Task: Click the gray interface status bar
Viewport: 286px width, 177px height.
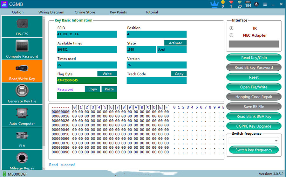Action: [254, 44]
